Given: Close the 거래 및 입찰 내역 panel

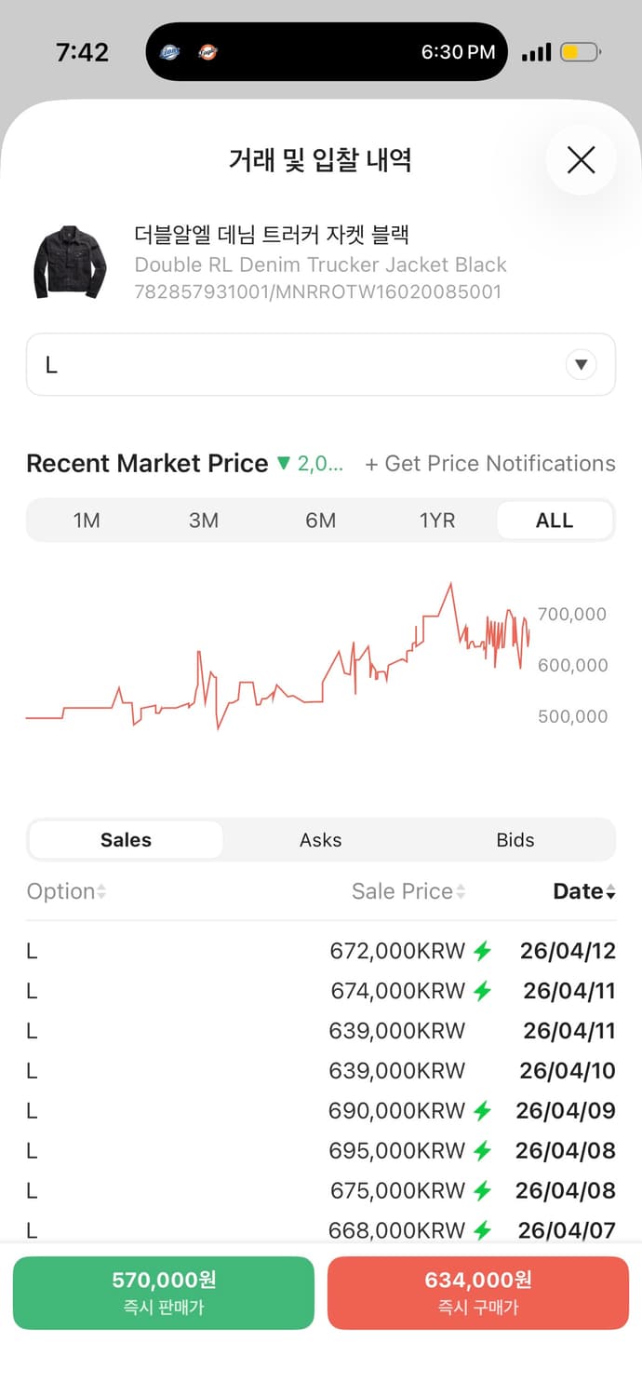Looking at the screenshot, I should pyautogui.click(x=581, y=159).
